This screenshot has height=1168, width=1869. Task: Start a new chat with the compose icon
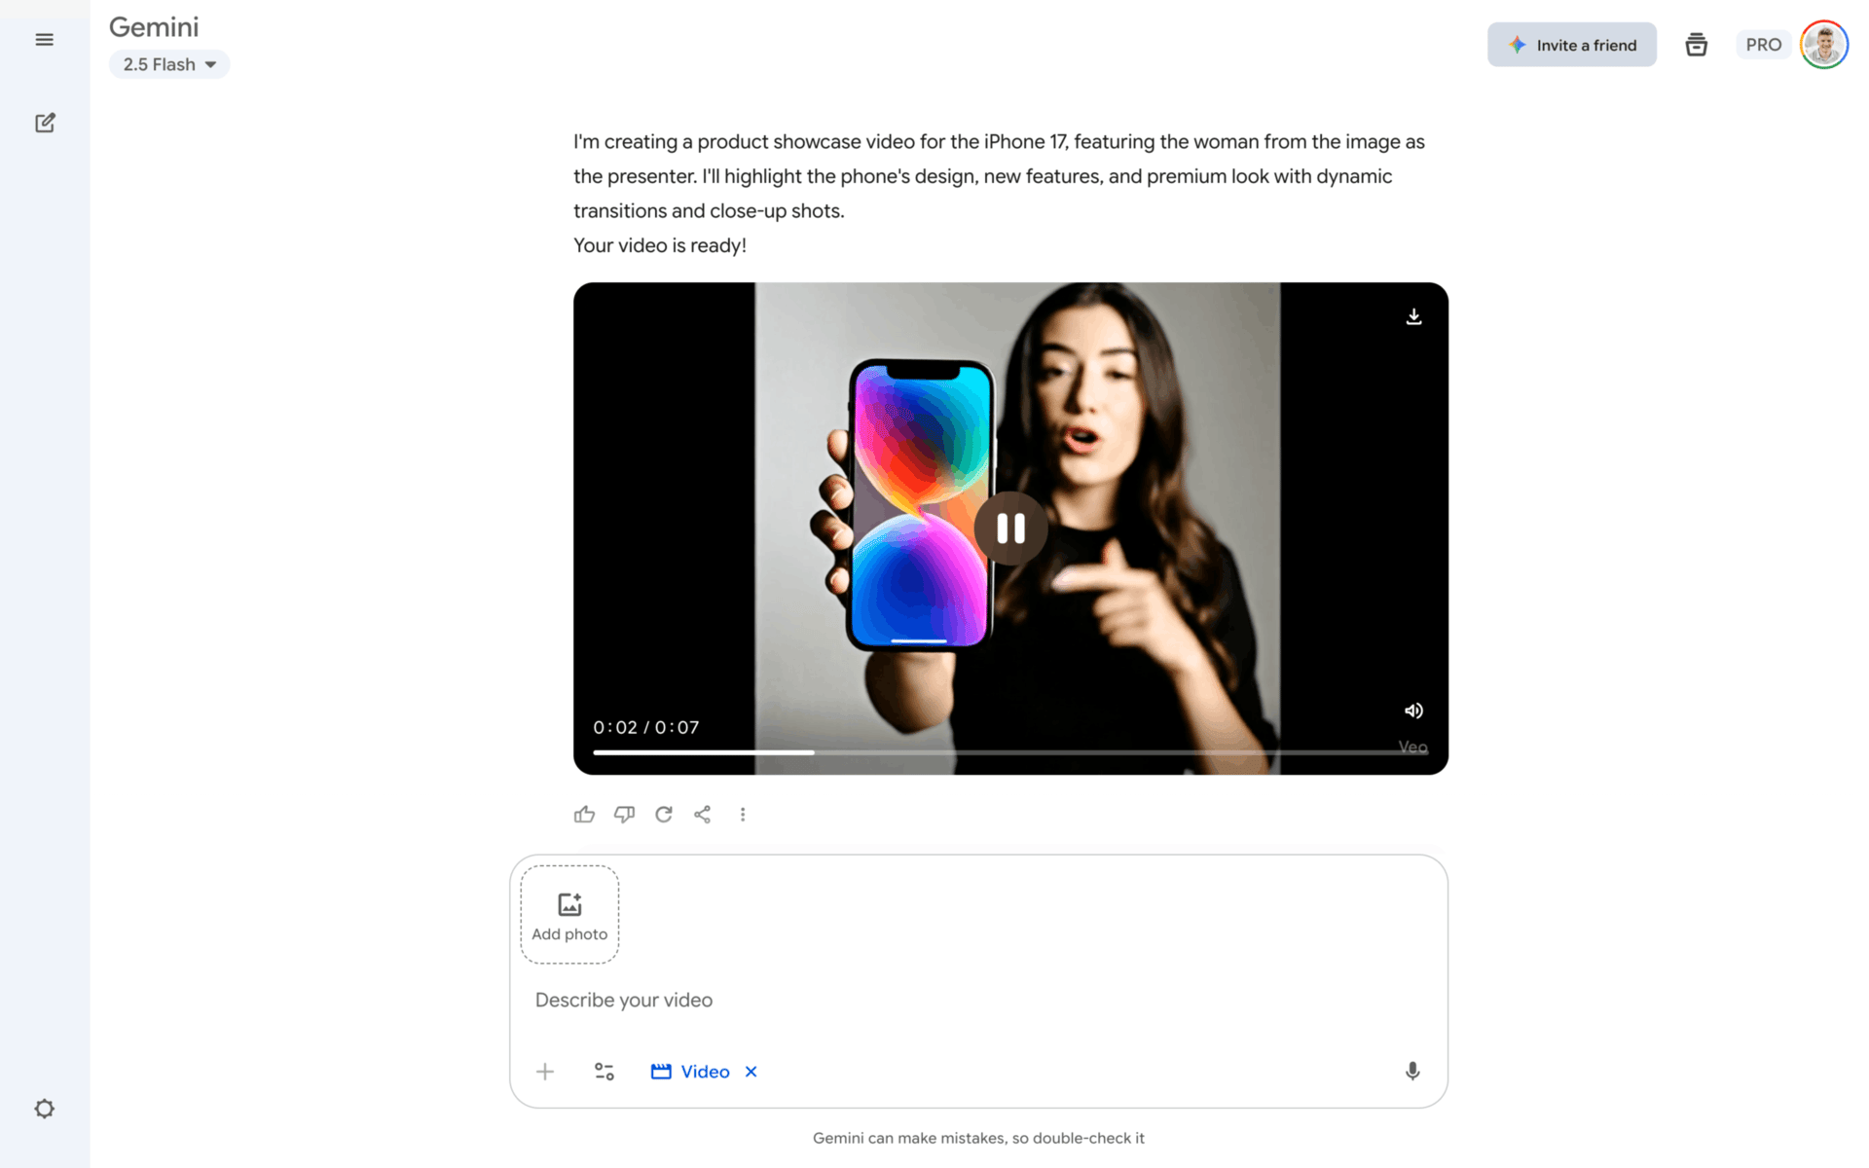(45, 123)
